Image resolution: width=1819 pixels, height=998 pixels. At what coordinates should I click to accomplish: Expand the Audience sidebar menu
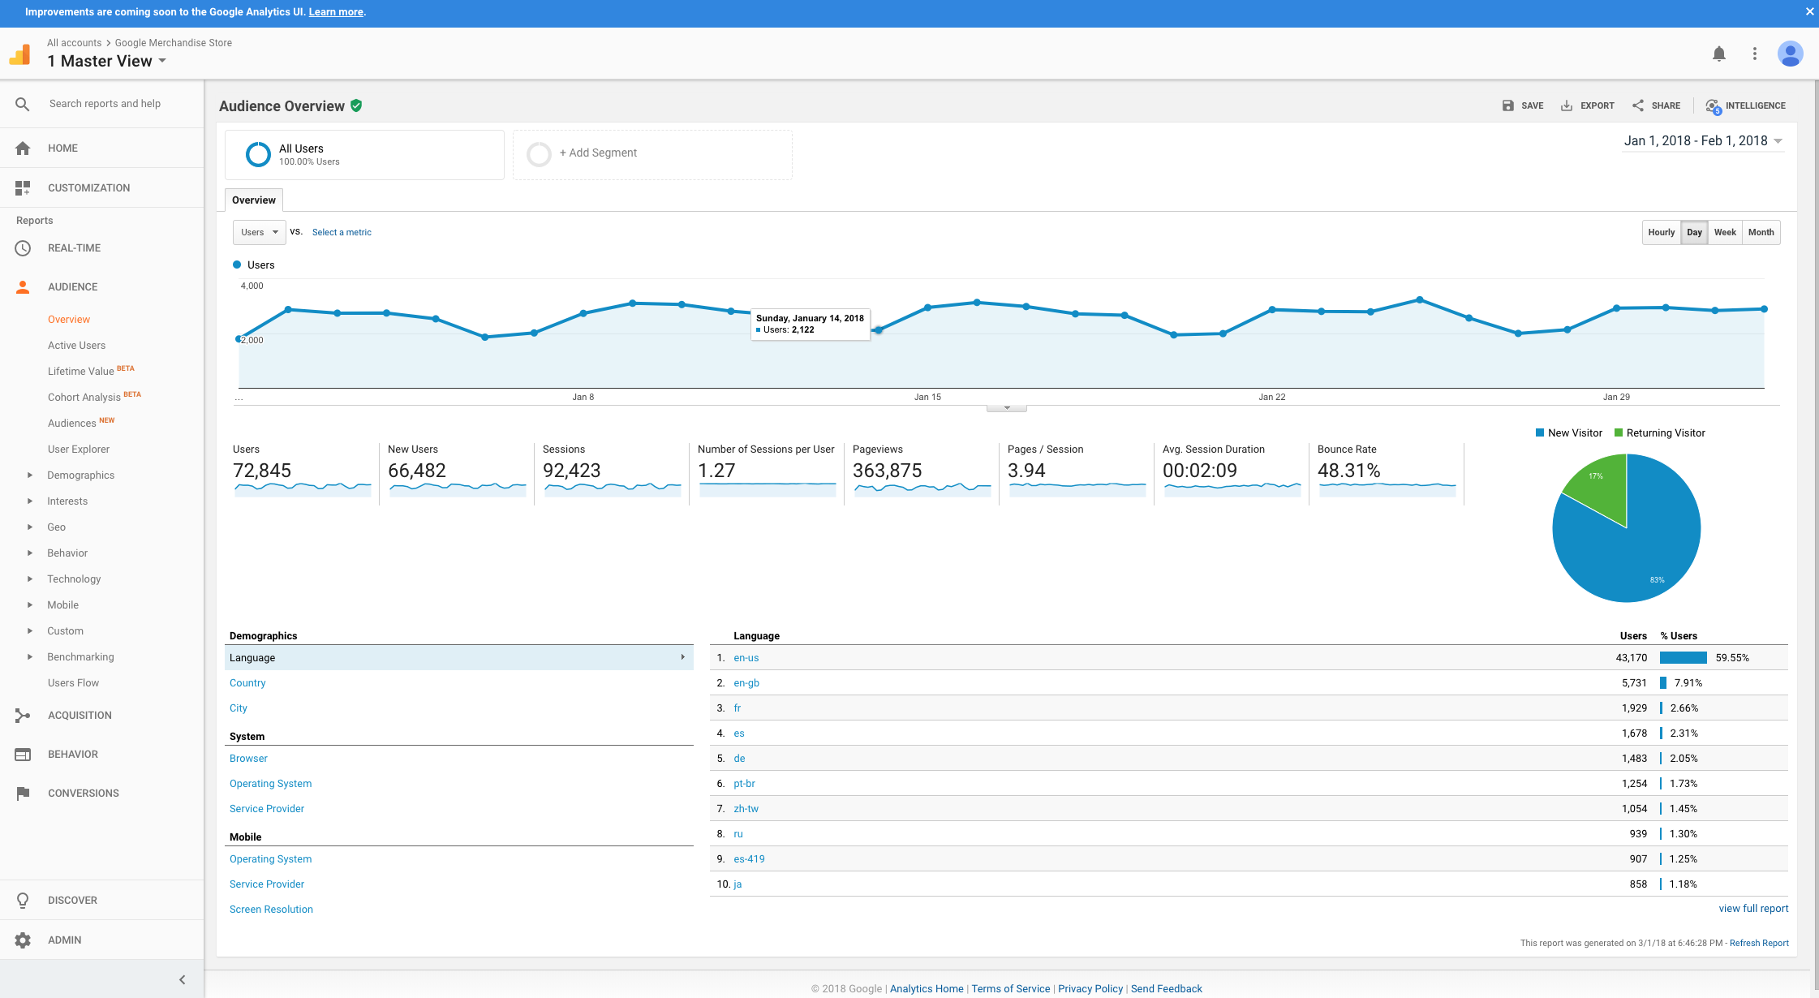71,287
